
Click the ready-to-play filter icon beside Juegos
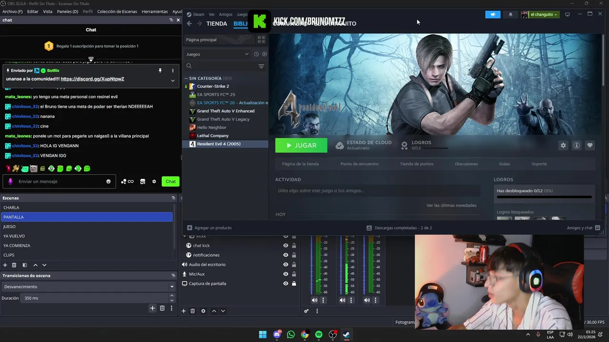coord(265,54)
